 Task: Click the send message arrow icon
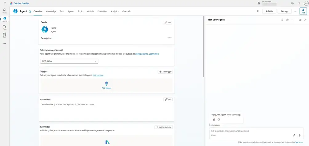coord(300,135)
